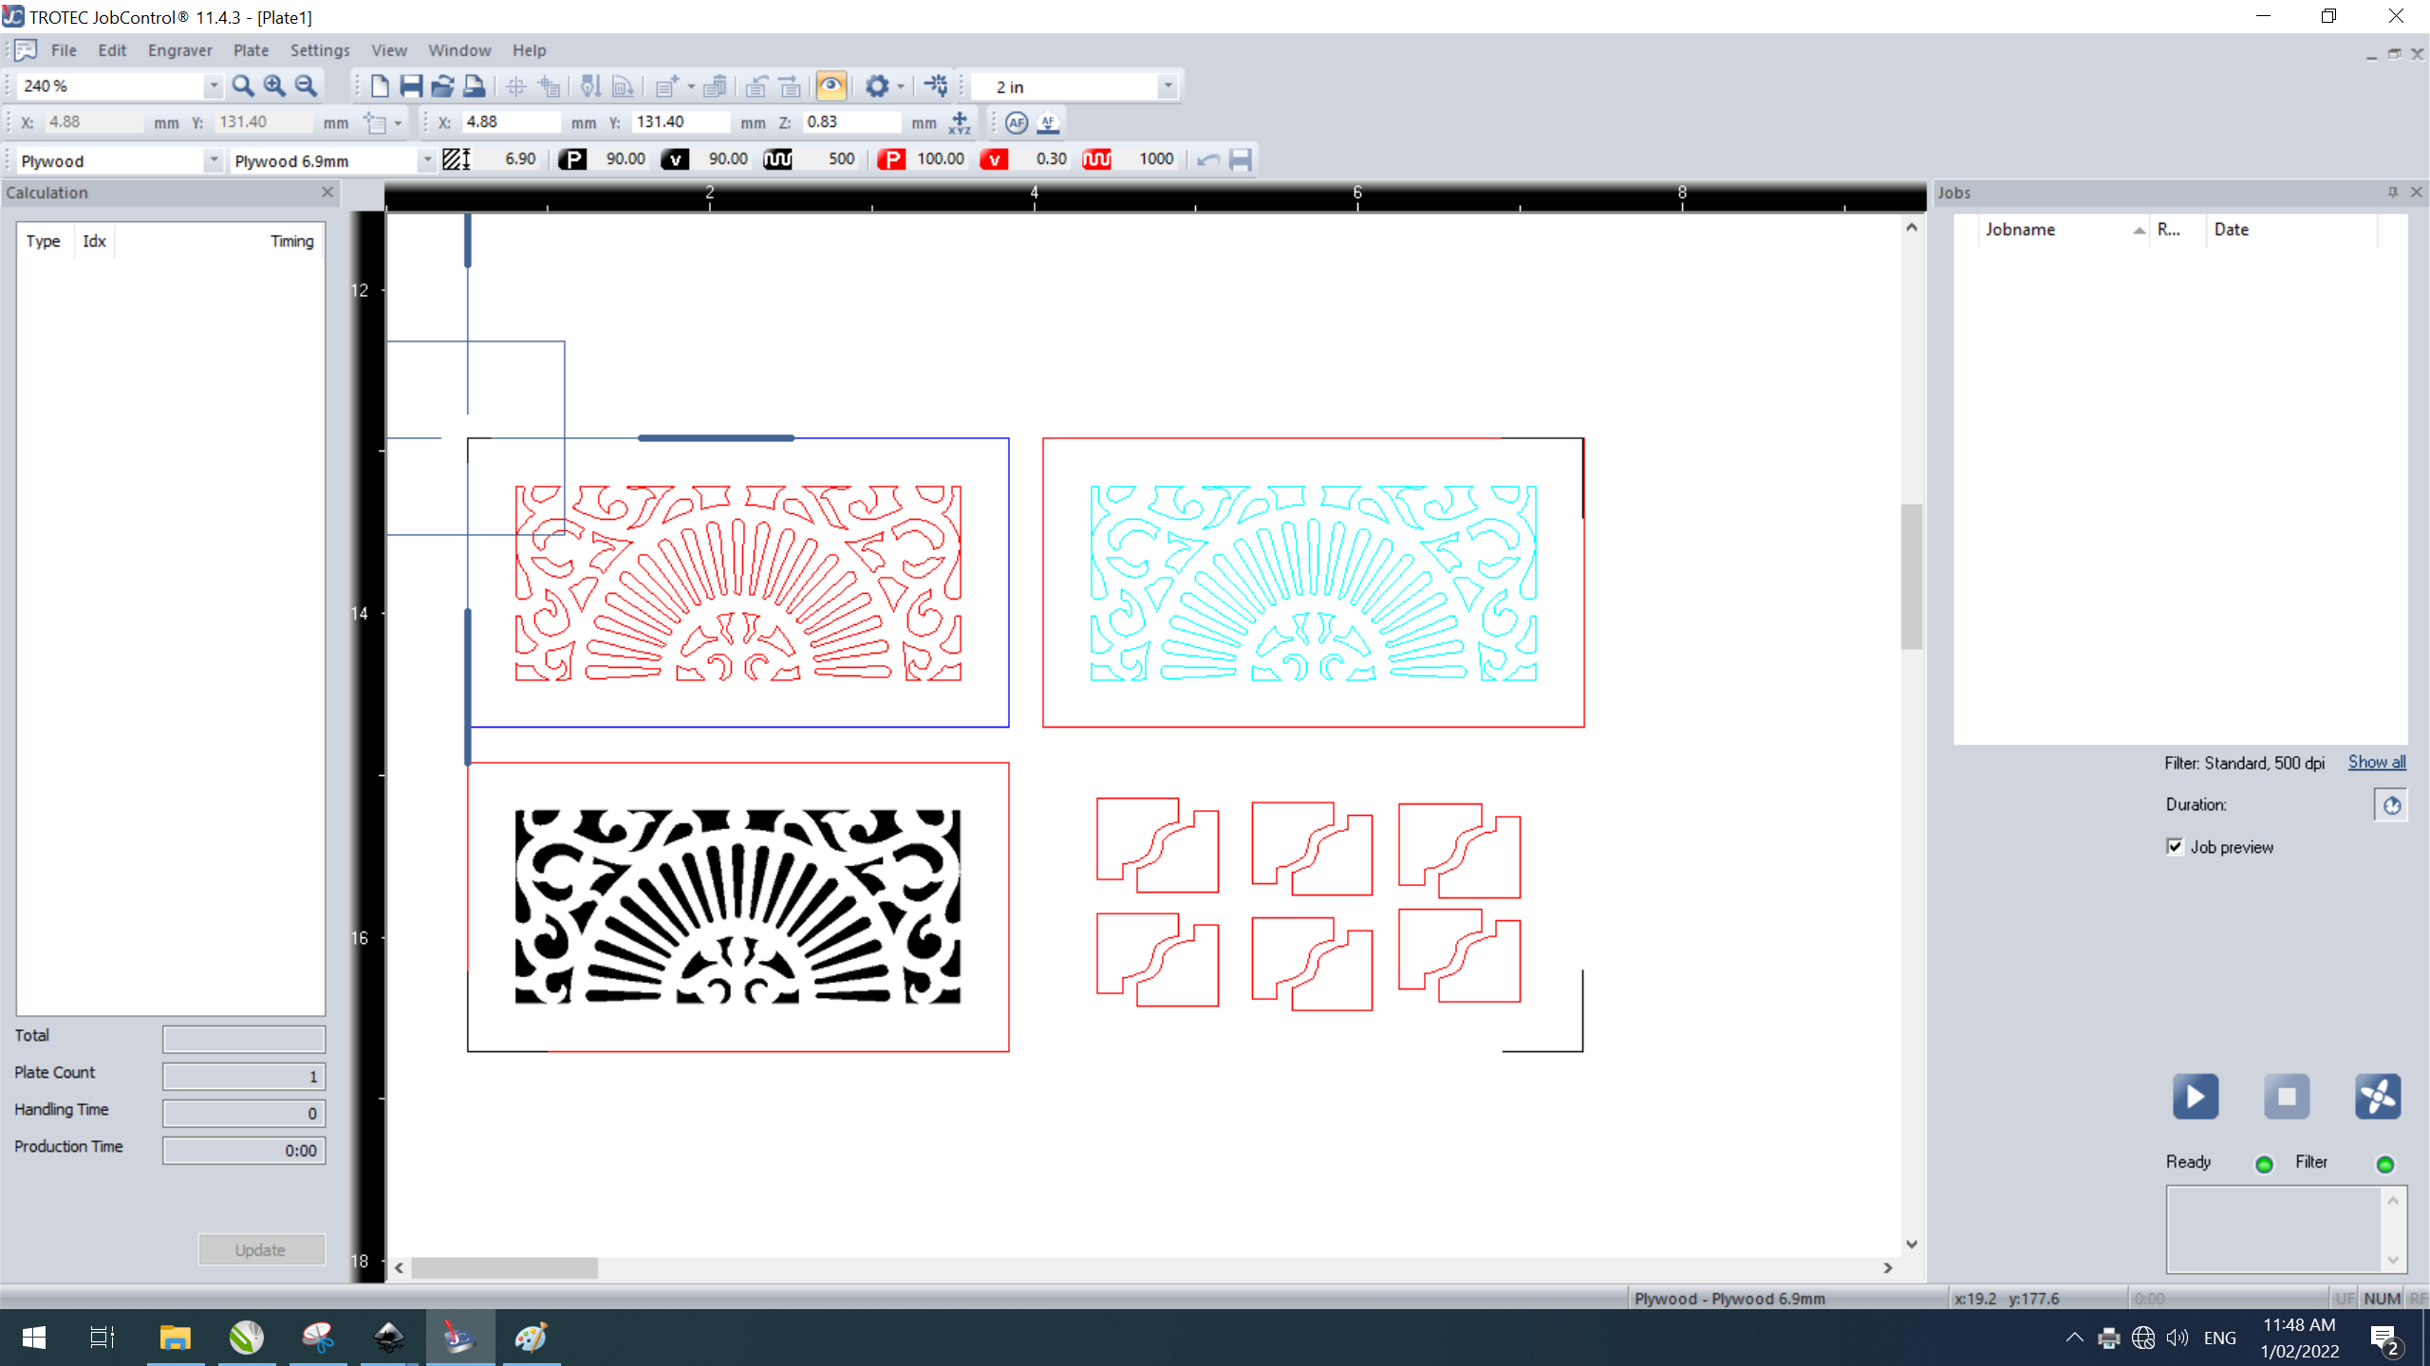Click the red P cut power icon
The width and height of the screenshot is (2430, 1366).
click(890, 159)
